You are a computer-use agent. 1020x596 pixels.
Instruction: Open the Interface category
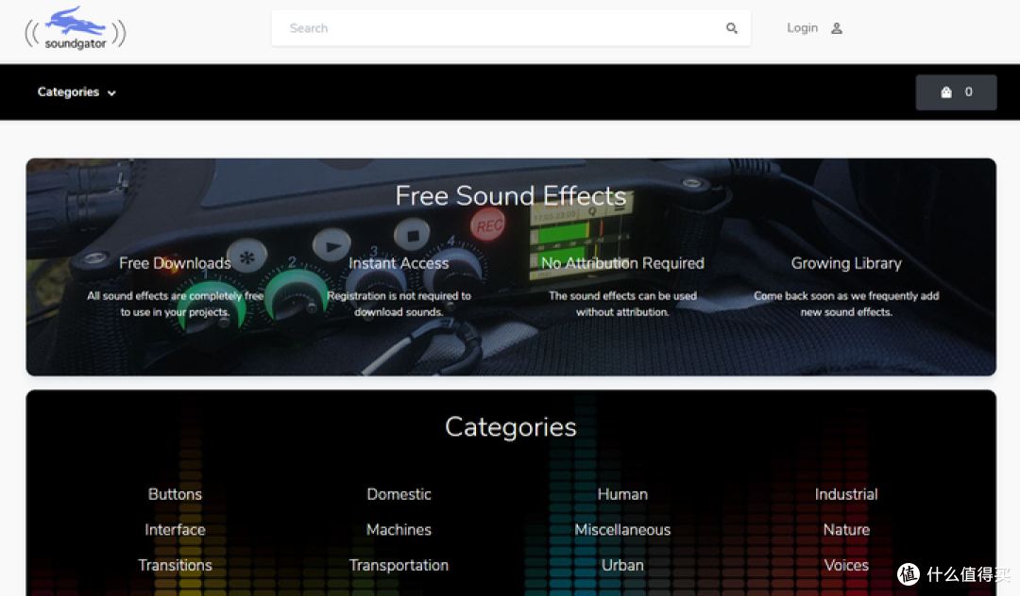[175, 530]
